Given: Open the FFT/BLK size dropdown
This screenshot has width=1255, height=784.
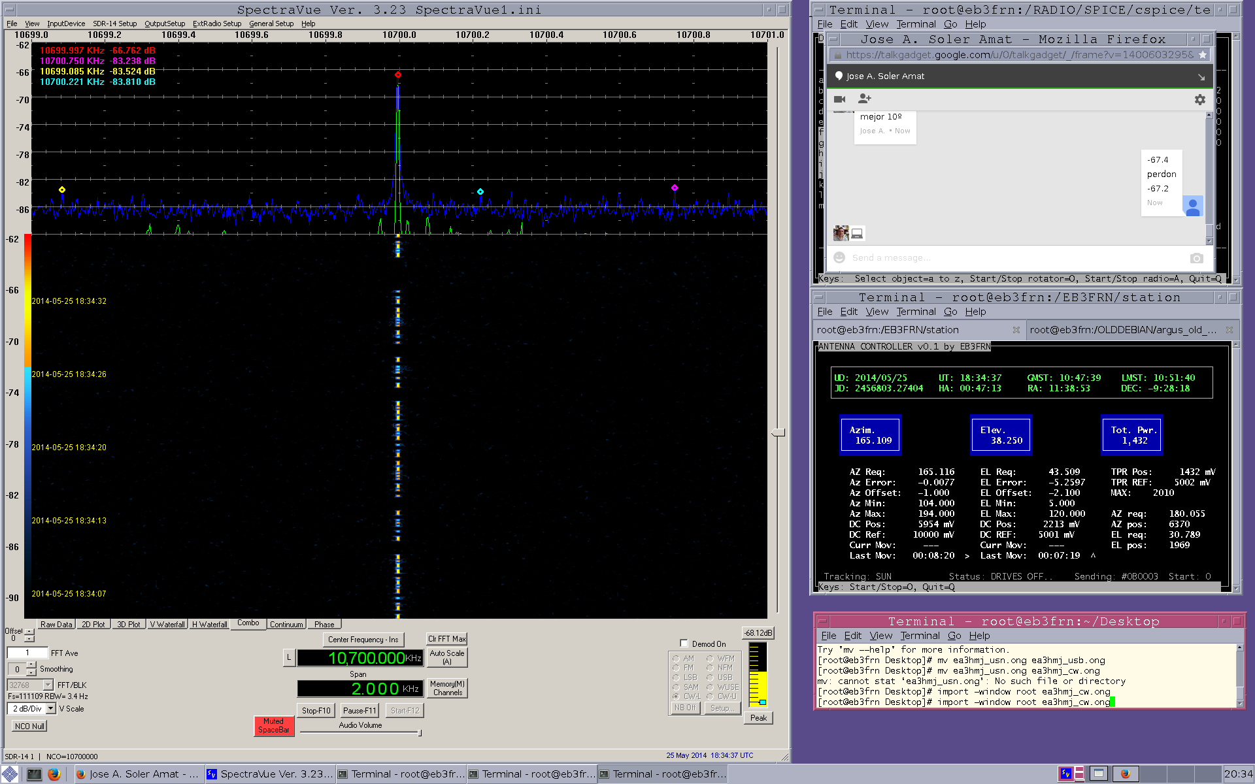Looking at the screenshot, I should click(48, 685).
